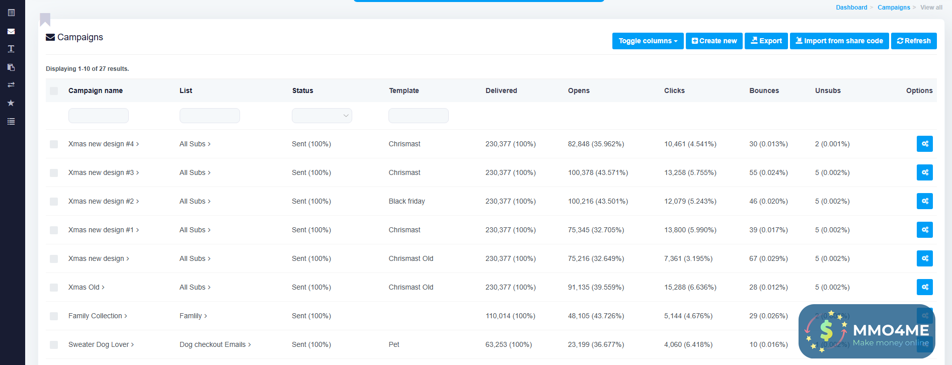Click View all in the breadcrumb

pyautogui.click(x=931, y=8)
